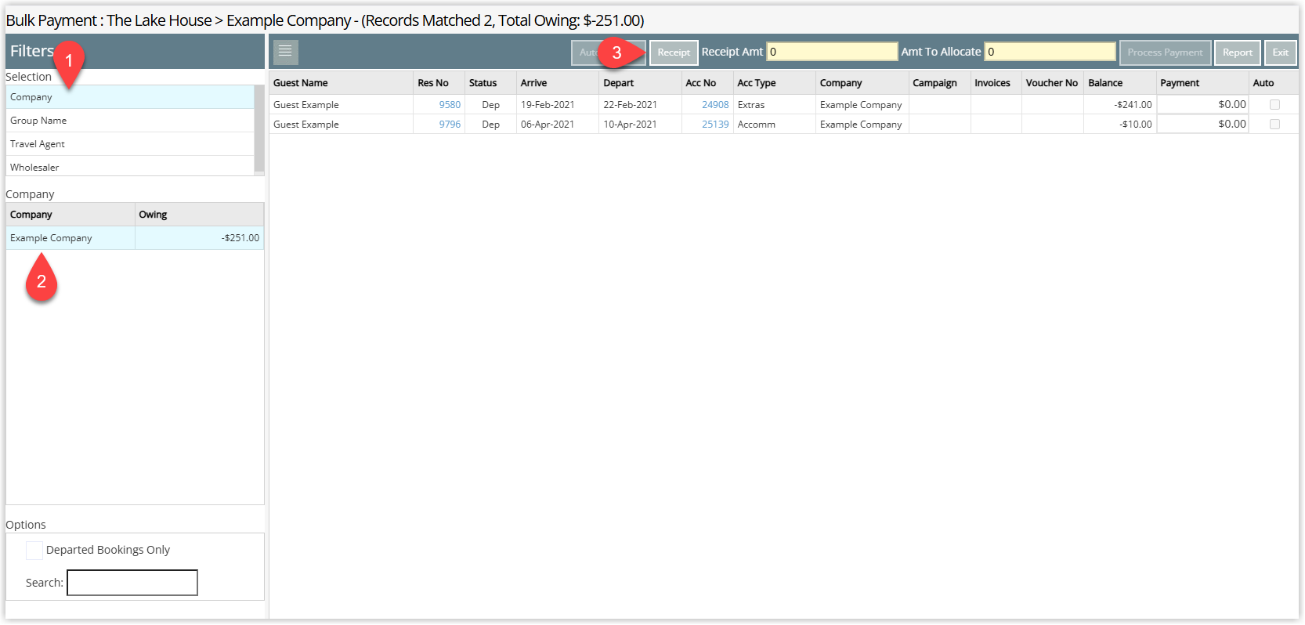Click Example Company cell in Extras row
1305x625 pixels.
(x=861, y=105)
